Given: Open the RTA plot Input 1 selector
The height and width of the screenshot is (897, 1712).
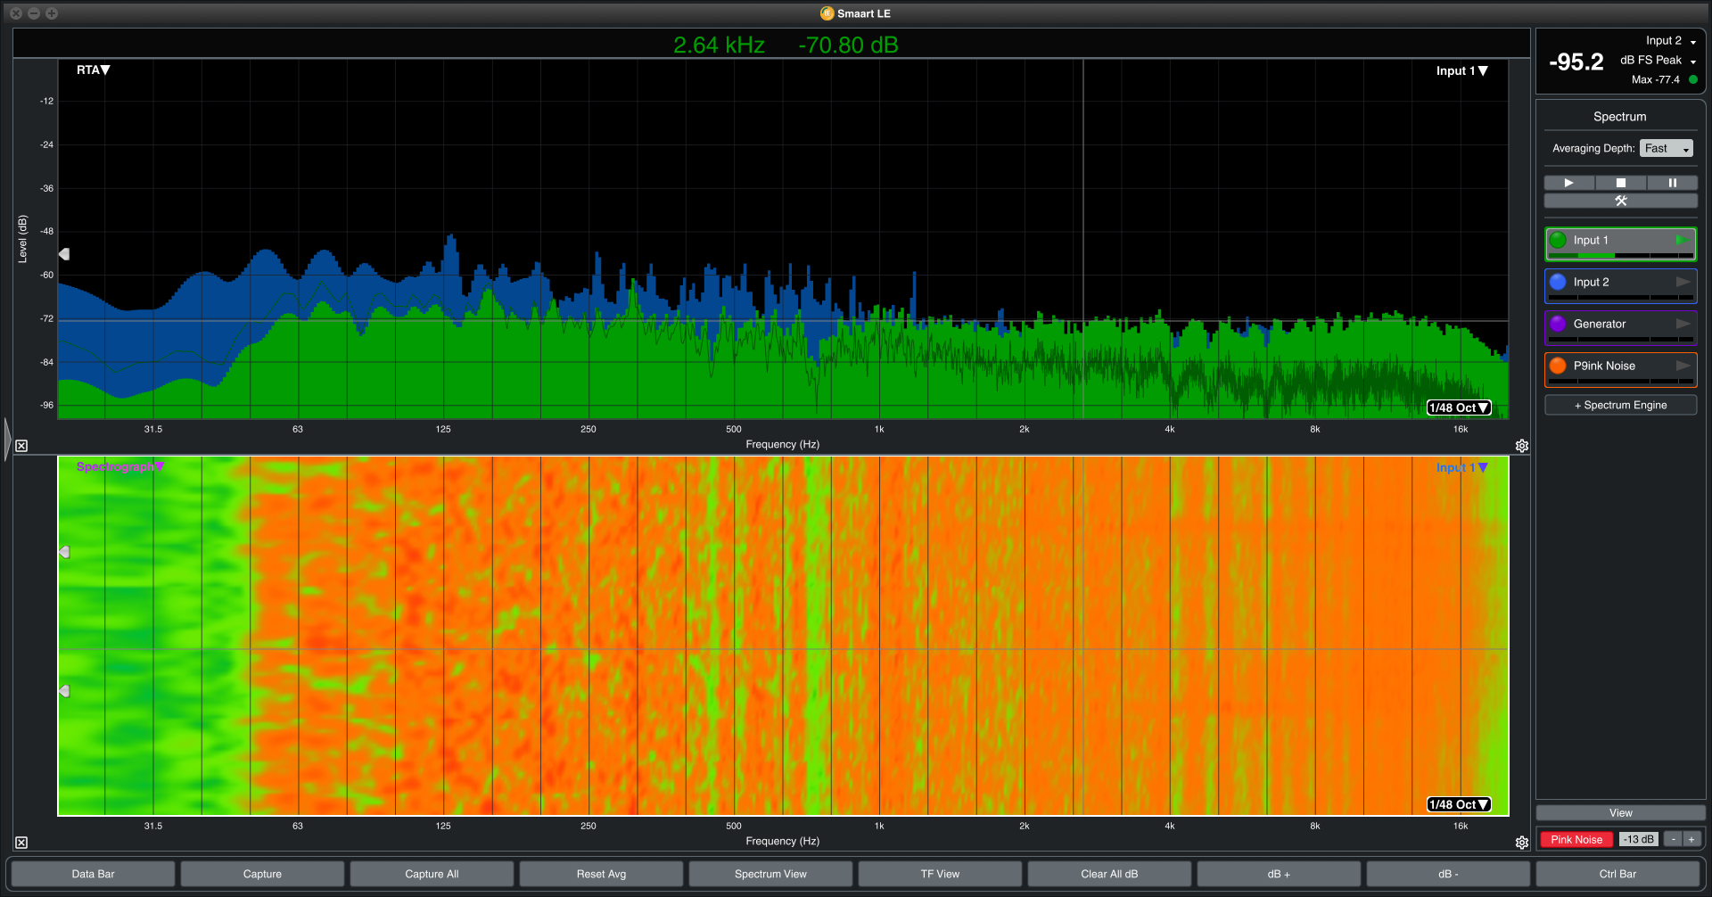Looking at the screenshot, I should [1461, 70].
